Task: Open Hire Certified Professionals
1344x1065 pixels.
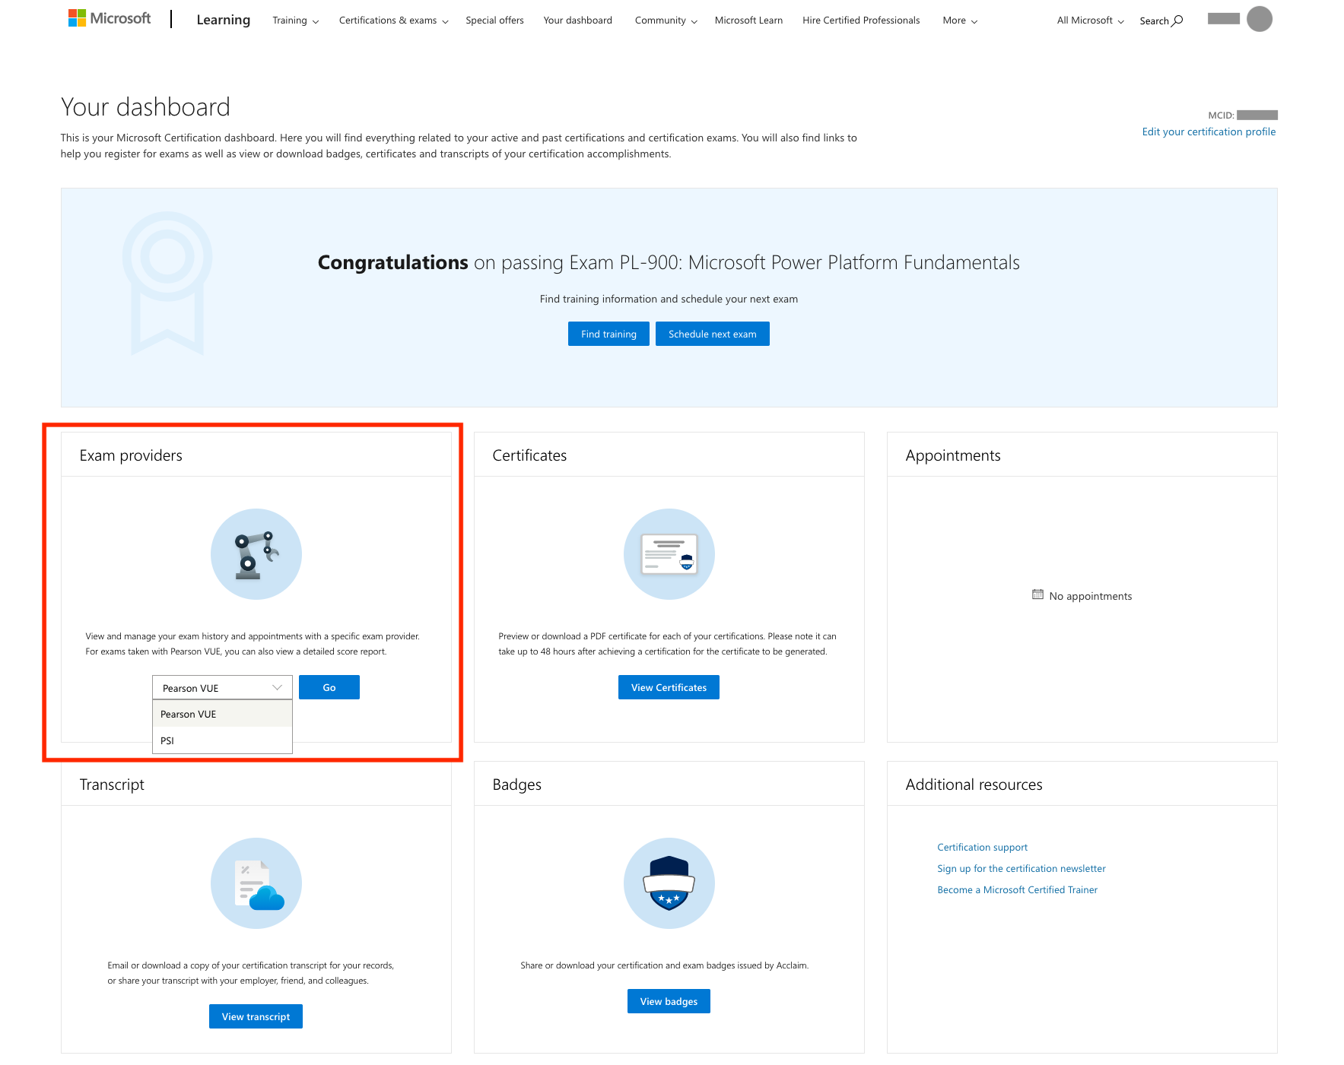Action: (861, 21)
